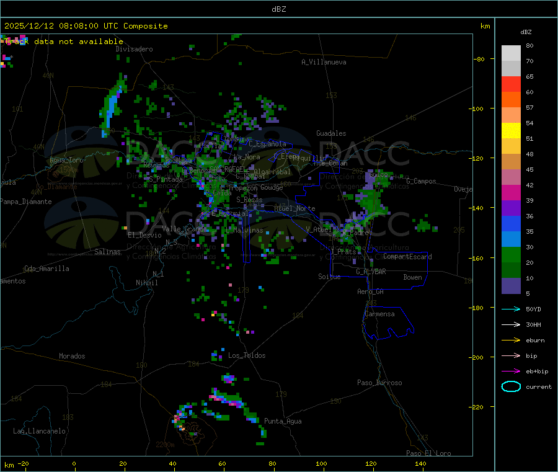The width and height of the screenshot is (558, 472).
Task: Click the Salinas map label
Action: [107, 252]
